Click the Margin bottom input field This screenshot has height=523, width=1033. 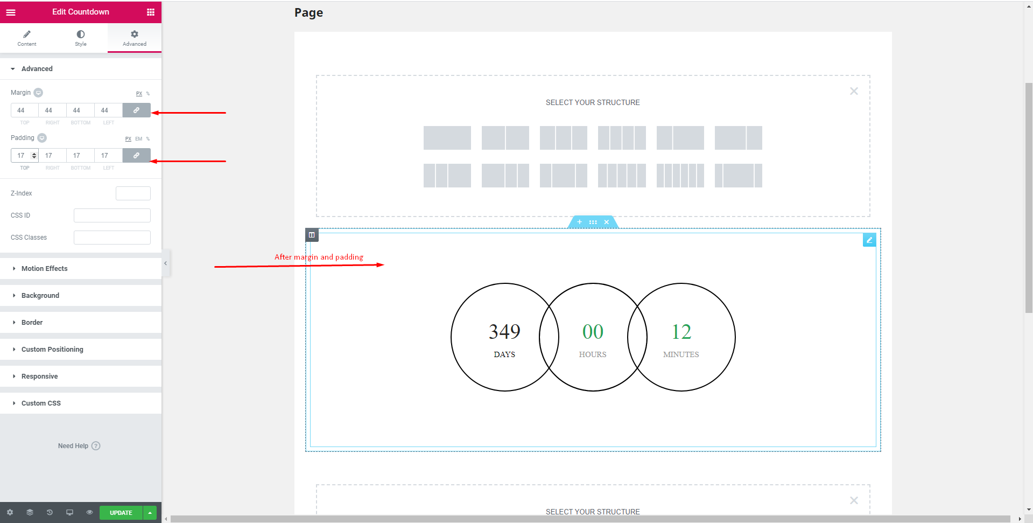click(80, 110)
